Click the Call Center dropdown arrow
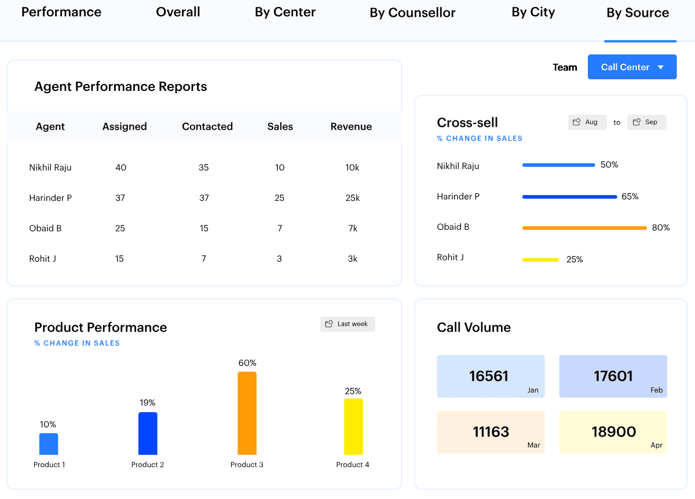This screenshot has height=499, width=695. [661, 67]
